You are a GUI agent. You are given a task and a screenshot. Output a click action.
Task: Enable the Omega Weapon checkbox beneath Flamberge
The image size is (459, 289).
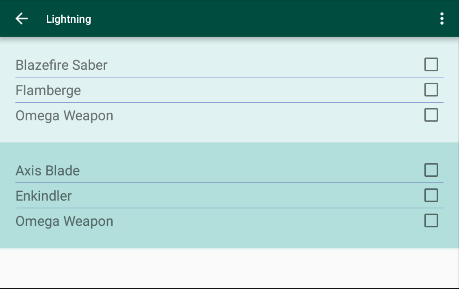pos(431,115)
